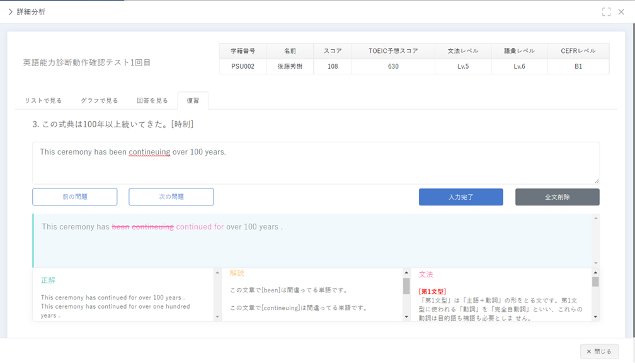Click into the answer text area
Viewport: 635px width, 363px height.
(316, 163)
